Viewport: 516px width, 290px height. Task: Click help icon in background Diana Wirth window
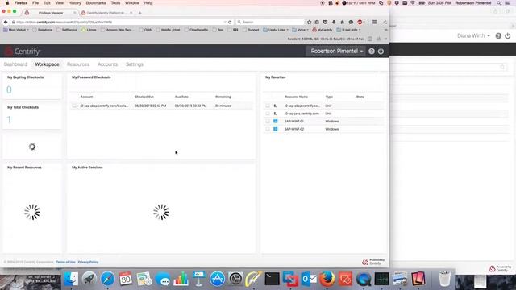point(498,35)
